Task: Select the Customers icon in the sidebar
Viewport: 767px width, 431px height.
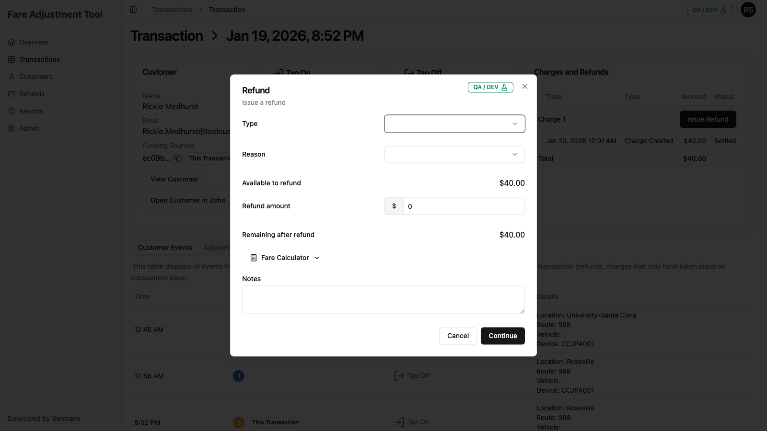Action: click(12, 76)
